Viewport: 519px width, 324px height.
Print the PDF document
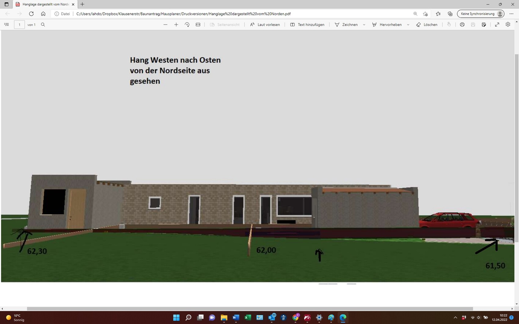[462, 25]
